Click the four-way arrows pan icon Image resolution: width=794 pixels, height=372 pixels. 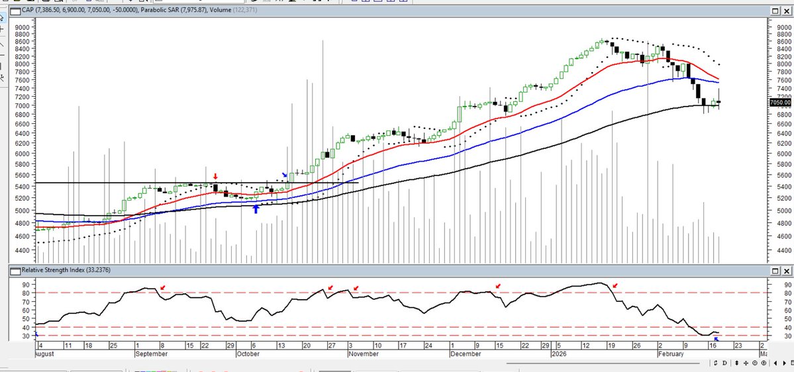[x=746, y=363]
